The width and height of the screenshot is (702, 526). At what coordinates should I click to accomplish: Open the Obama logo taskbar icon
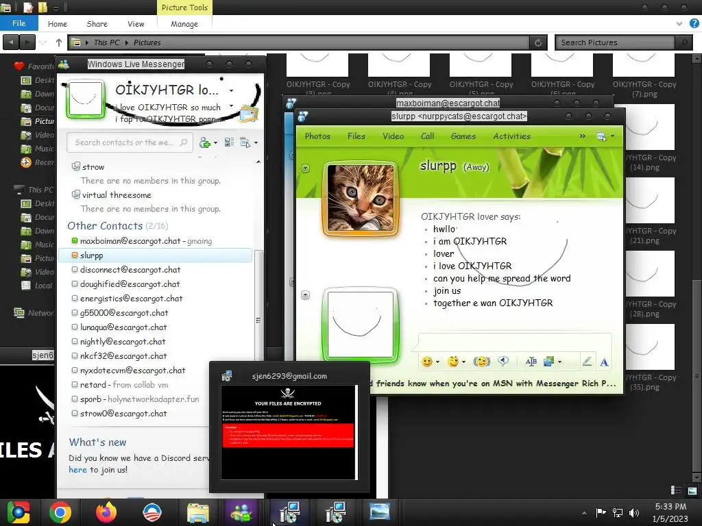pyautogui.click(x=152, y=512)
